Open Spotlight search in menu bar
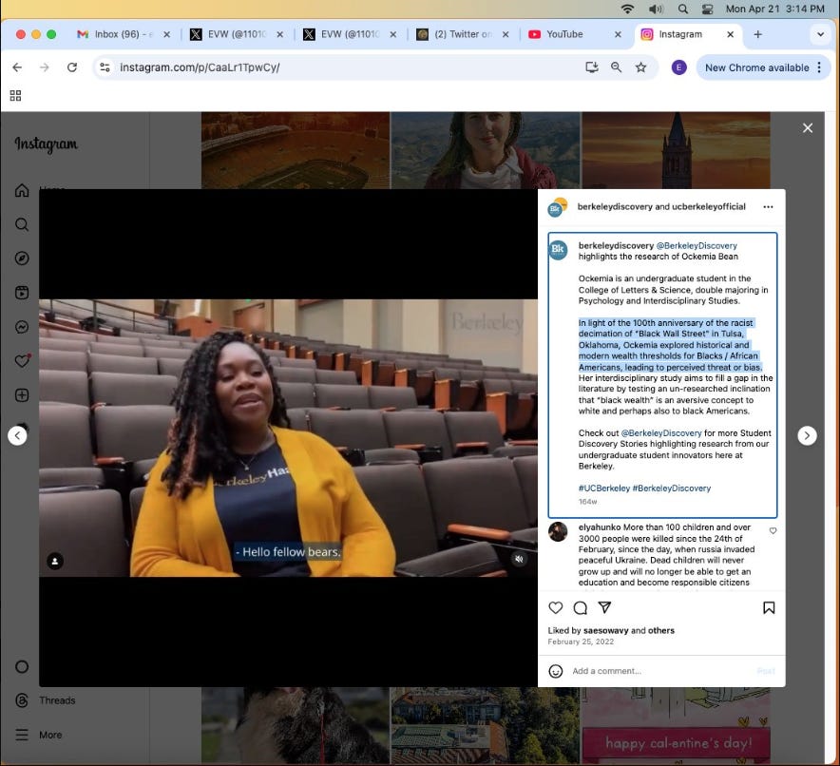 [x=682, y=10]
